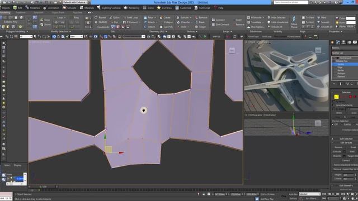Screen dimensions: 358x201
Task: Click Unhide All in Visibility
Action: pos(275,27)
